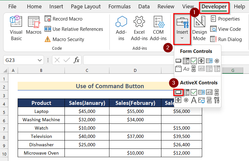This screenshot has width=249, height=161.
Task: Open the Insert controls dropdown
Action: 182,29
